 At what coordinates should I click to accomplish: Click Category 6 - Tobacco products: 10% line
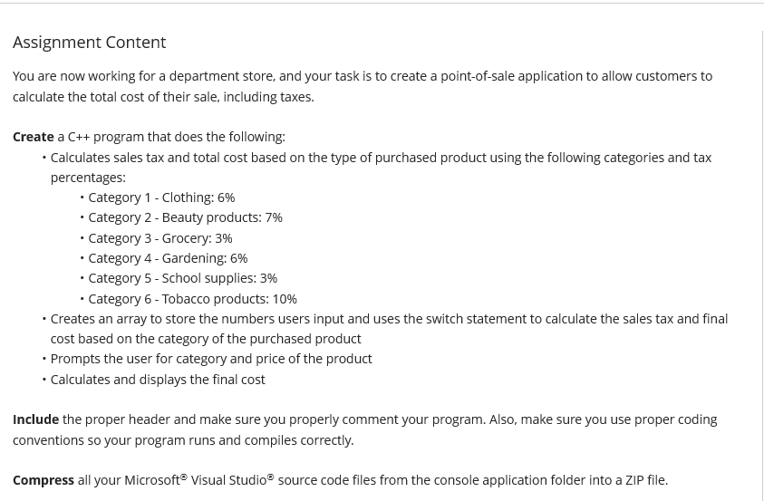[192, 299]
